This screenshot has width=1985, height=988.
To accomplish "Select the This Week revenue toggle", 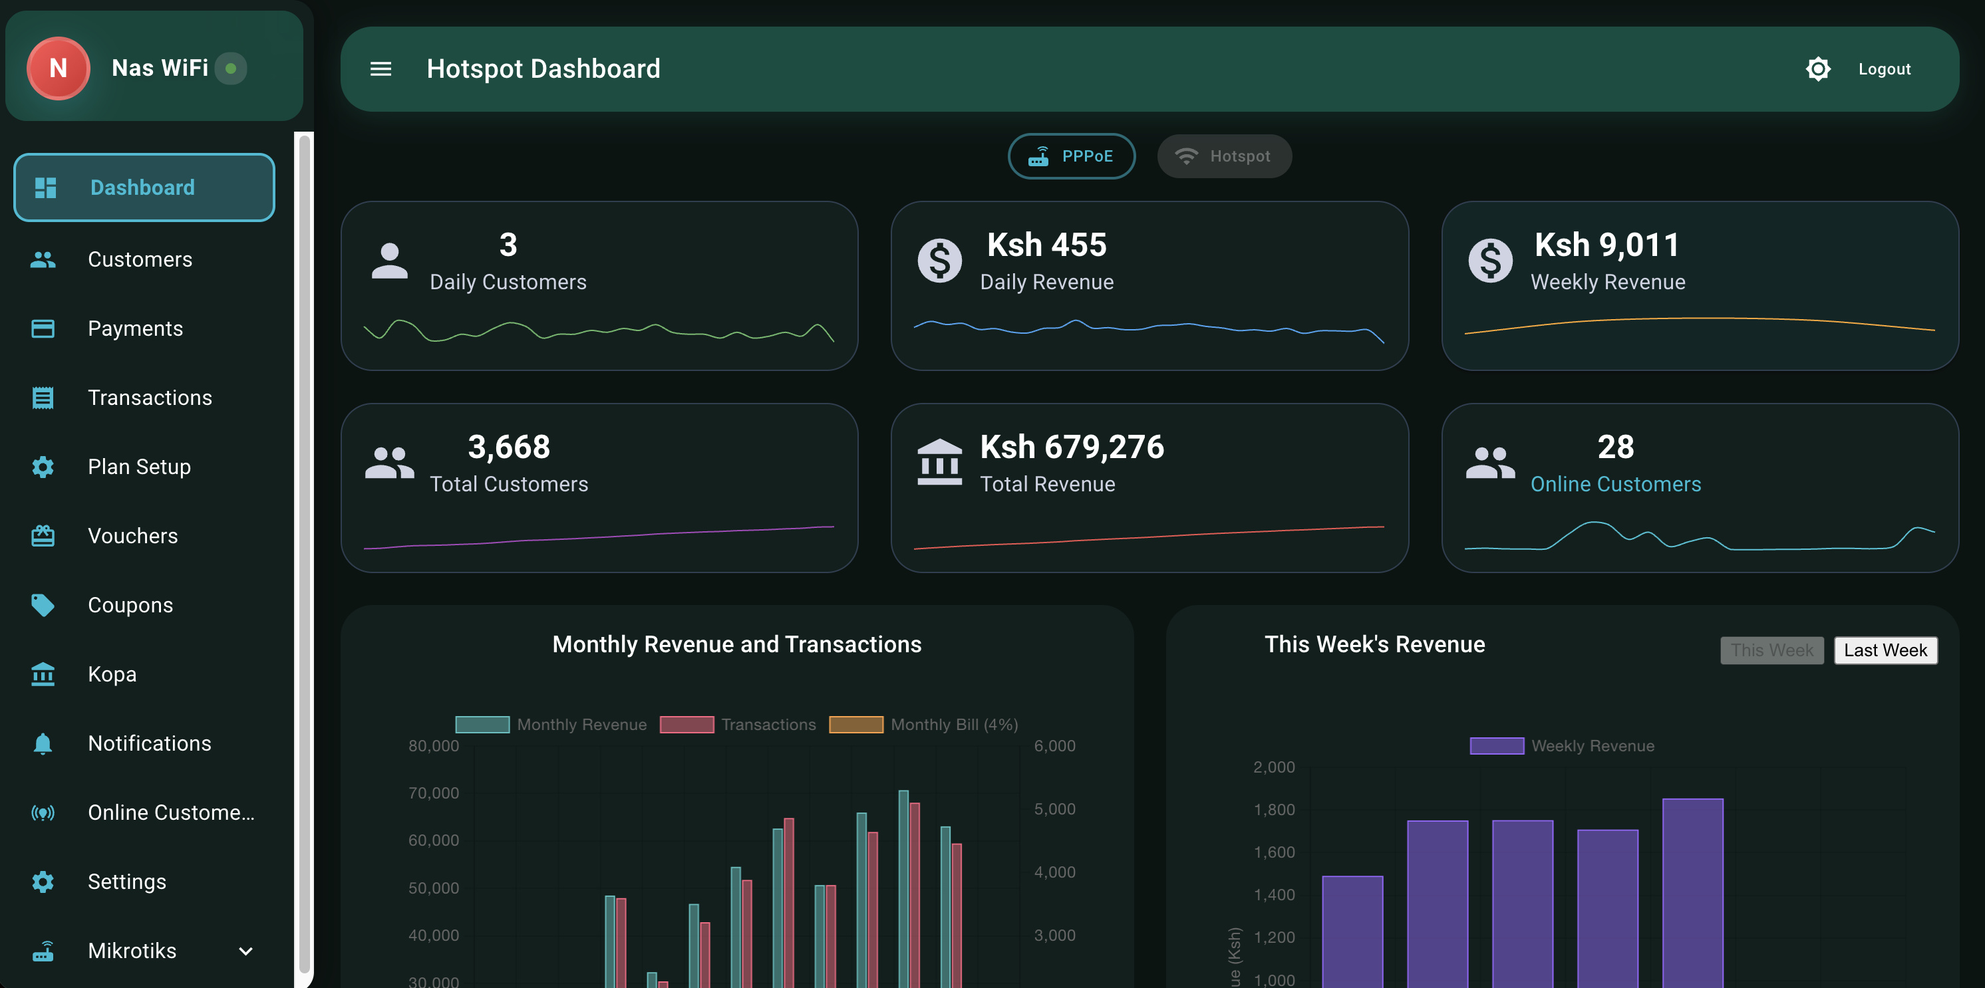I will click(1771, 651).
